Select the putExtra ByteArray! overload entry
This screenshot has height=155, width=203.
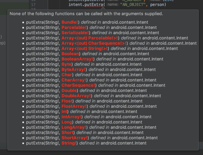click(x=91, y=70)
